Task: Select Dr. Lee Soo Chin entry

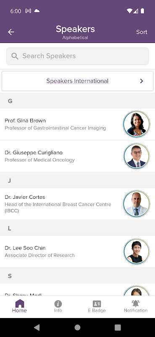Action: (x=77, y=251)
